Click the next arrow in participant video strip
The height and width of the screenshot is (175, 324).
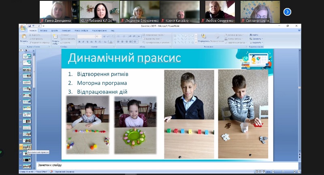point(287,12)
